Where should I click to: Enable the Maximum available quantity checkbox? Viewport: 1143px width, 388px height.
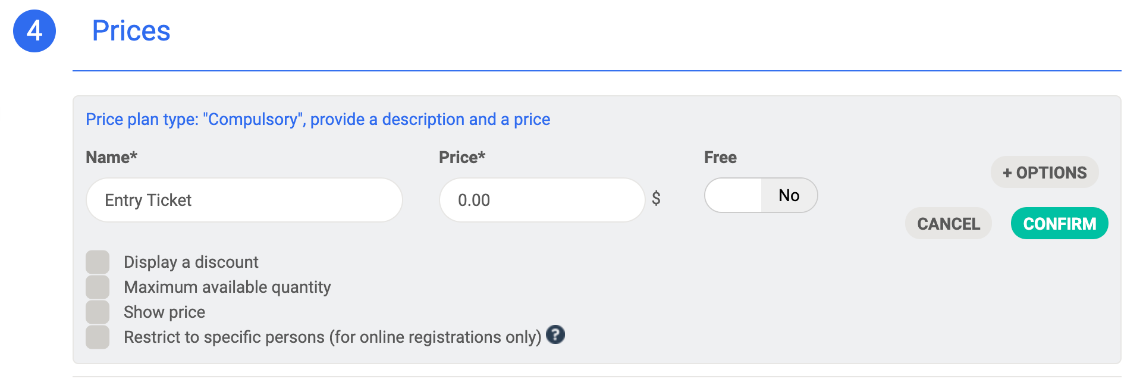tap(98, 287)
